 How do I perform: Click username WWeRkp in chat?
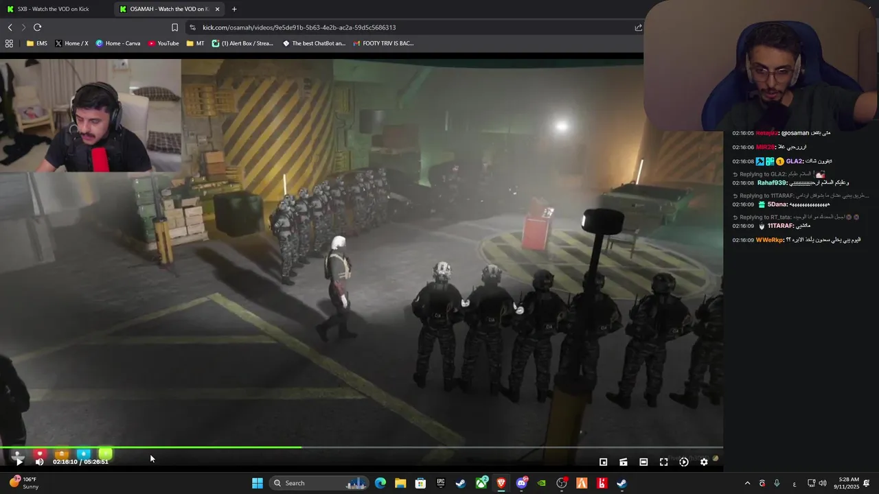769,240
